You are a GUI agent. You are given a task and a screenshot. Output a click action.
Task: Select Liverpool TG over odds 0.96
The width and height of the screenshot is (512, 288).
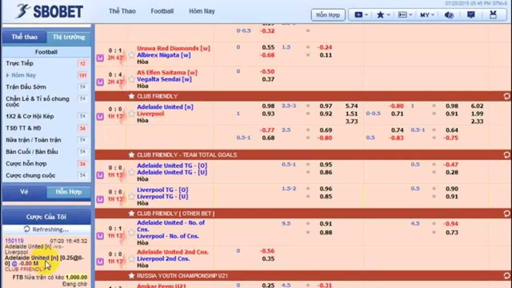[326, 189]
